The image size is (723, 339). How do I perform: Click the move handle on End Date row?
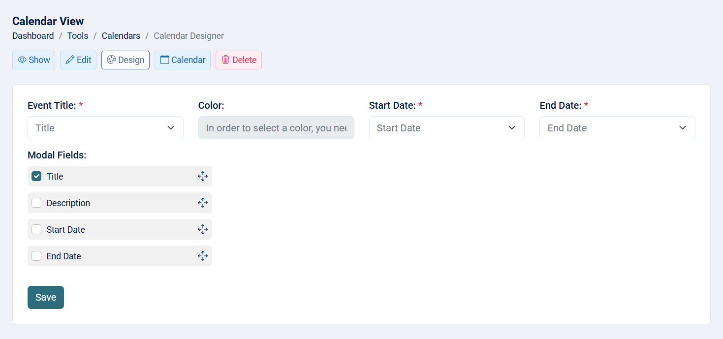click(203, 256)
